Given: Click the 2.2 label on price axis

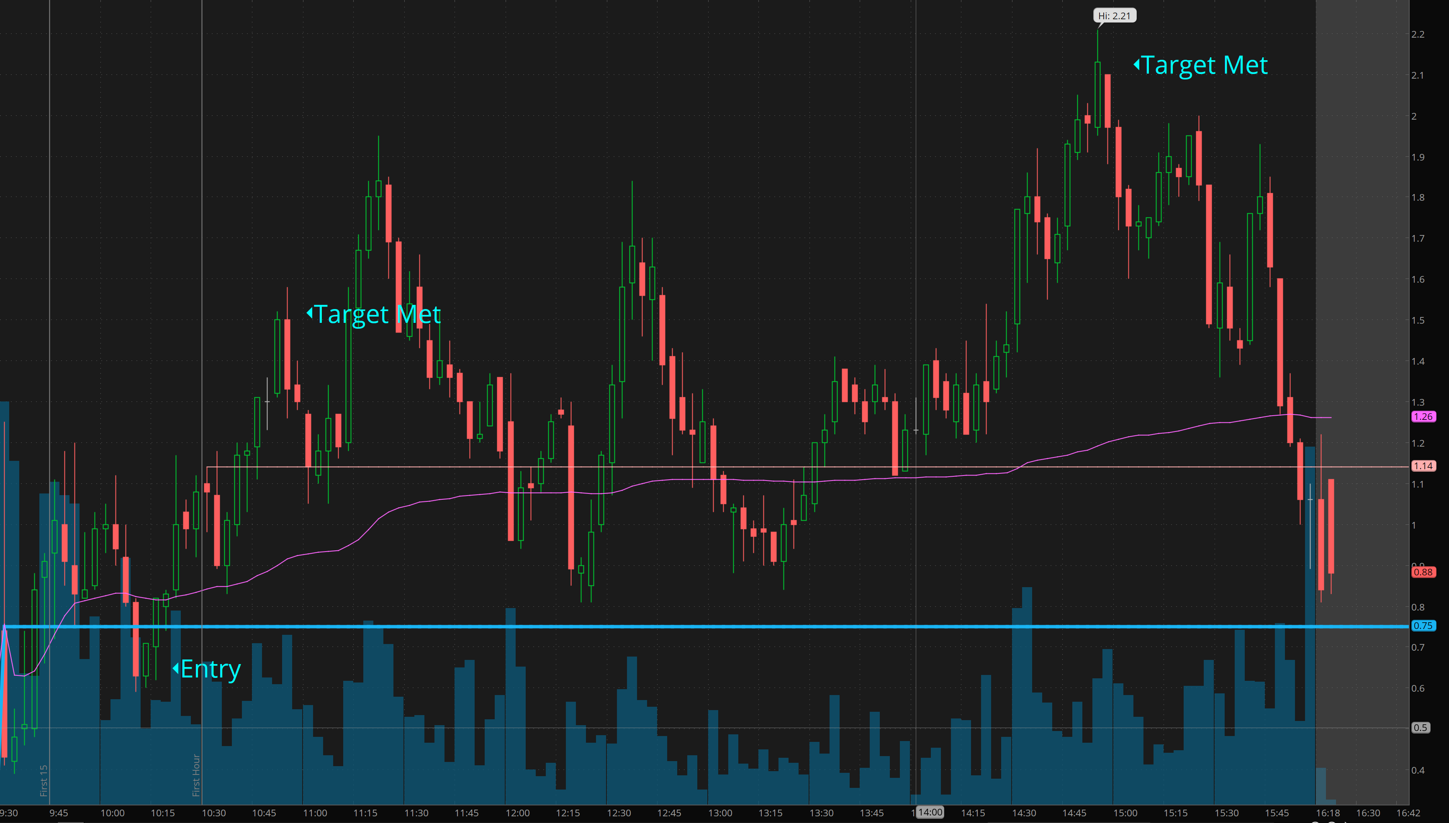Looking at the screenshot, I should (x=1417, y=34).
